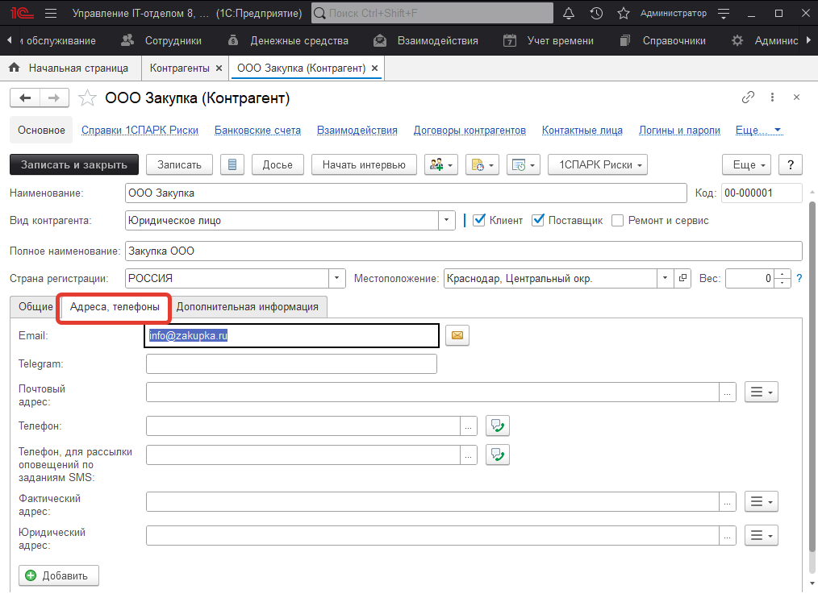The width and height of the screenshot is (818, 602).
Task: Click the envelope icon next to Email field
Action: [x=458, y=336]
